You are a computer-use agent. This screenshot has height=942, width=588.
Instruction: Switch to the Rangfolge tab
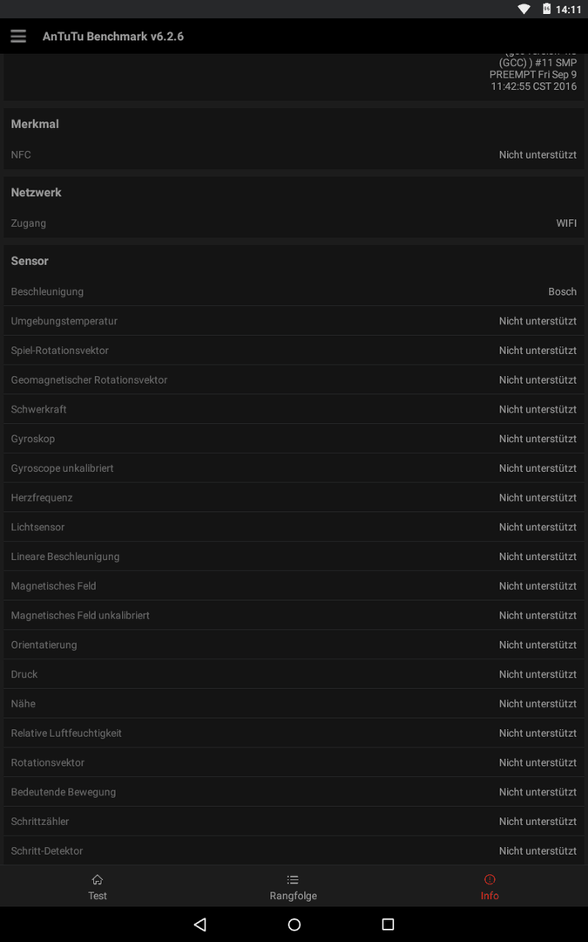pyautogui.click(x=294, y=886)
